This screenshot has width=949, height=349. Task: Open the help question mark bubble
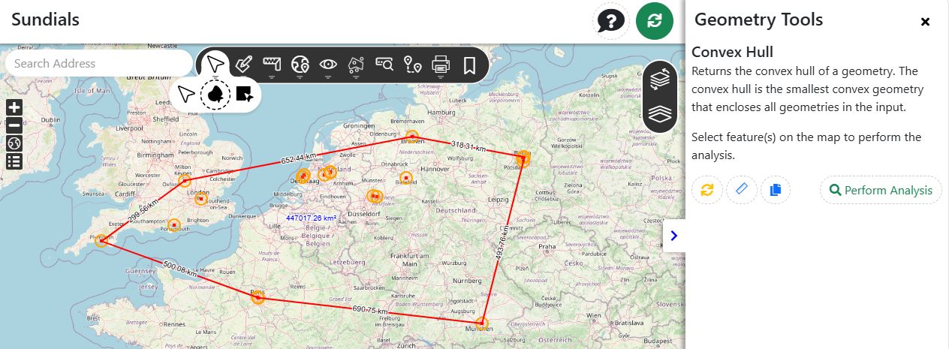610,21
